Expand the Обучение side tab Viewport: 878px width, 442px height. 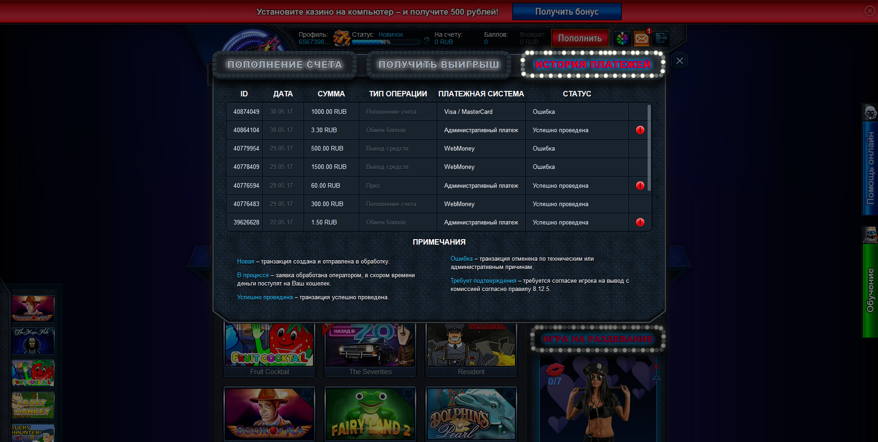coord(870,290)
